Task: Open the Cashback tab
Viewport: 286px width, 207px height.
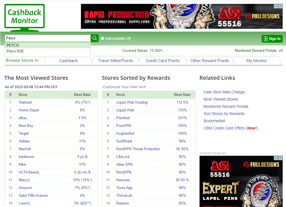Action: (x=68, y=61)
